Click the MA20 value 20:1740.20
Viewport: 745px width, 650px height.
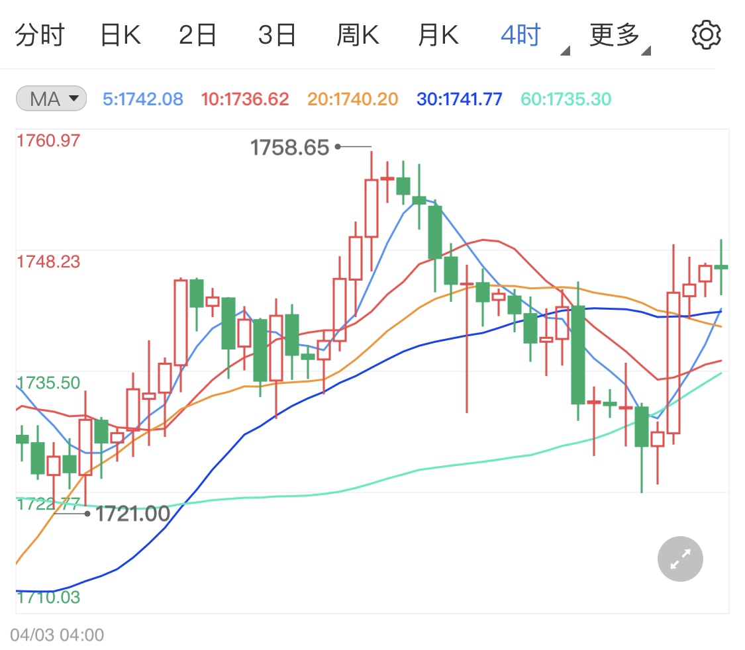[x=352, y=99]
